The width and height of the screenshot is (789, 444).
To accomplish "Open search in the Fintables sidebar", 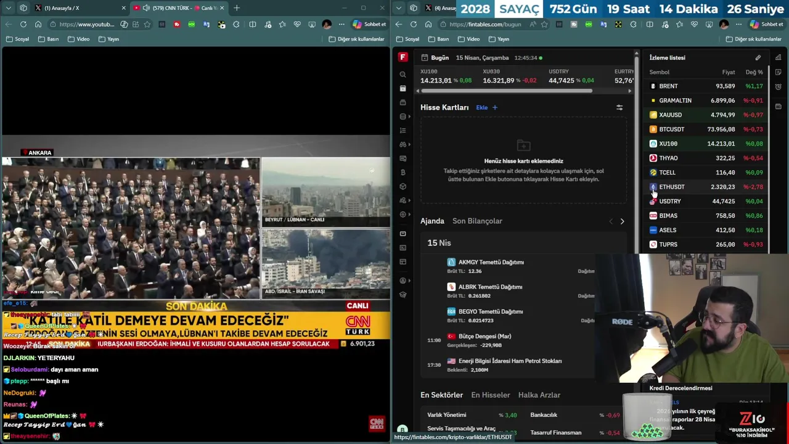I will [x=403, y=75].
